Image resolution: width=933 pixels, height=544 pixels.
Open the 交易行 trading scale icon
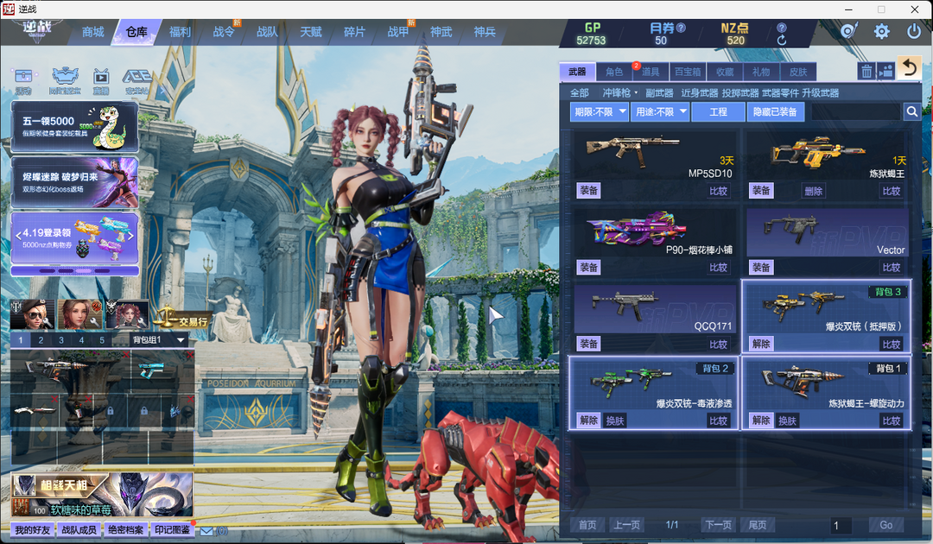[x=182, y=318]
